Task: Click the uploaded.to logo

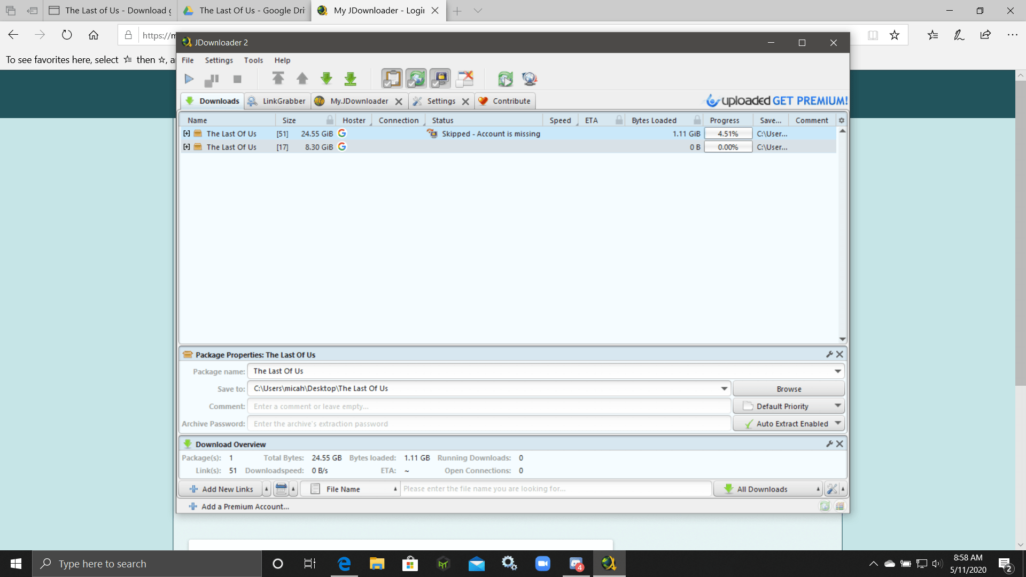Action: [x=736, y=100]
